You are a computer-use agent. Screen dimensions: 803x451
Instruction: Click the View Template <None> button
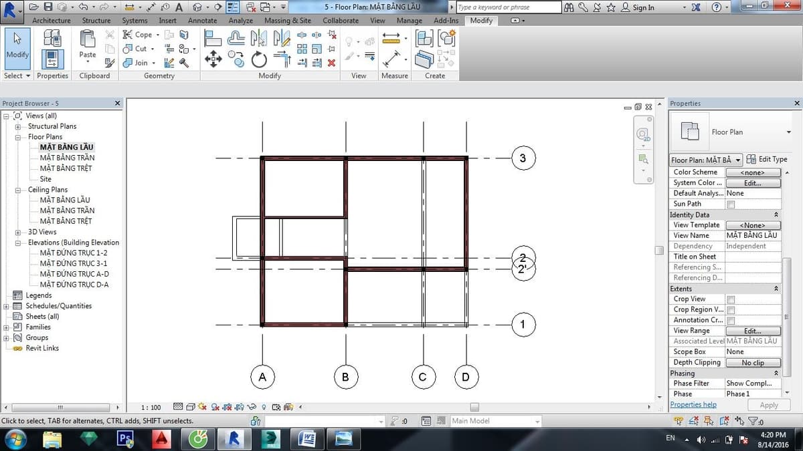(753, 225)
